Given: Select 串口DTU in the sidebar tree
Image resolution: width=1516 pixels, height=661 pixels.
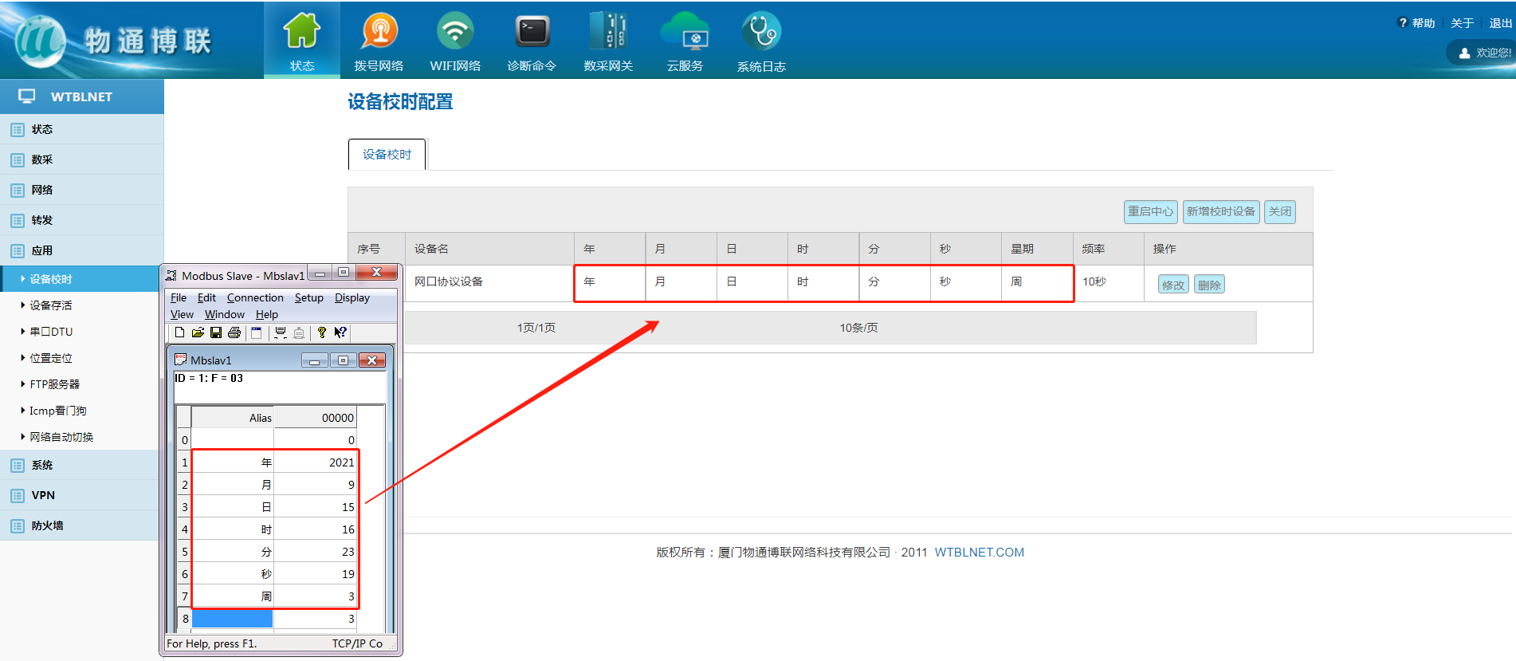Looking at the screenshot, I should 51,332.
